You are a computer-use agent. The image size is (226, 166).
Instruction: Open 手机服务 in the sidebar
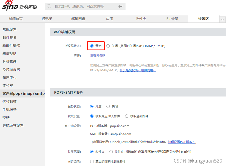point(10,109)
